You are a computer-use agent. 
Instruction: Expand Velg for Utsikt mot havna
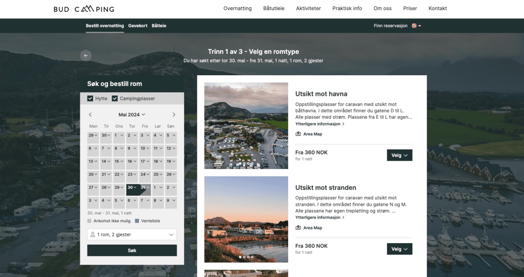(x=399, y=155)
